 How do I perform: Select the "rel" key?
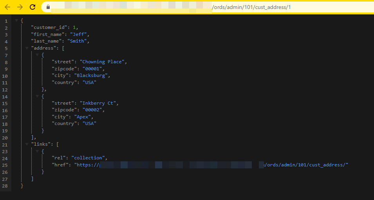coord(59,158)
